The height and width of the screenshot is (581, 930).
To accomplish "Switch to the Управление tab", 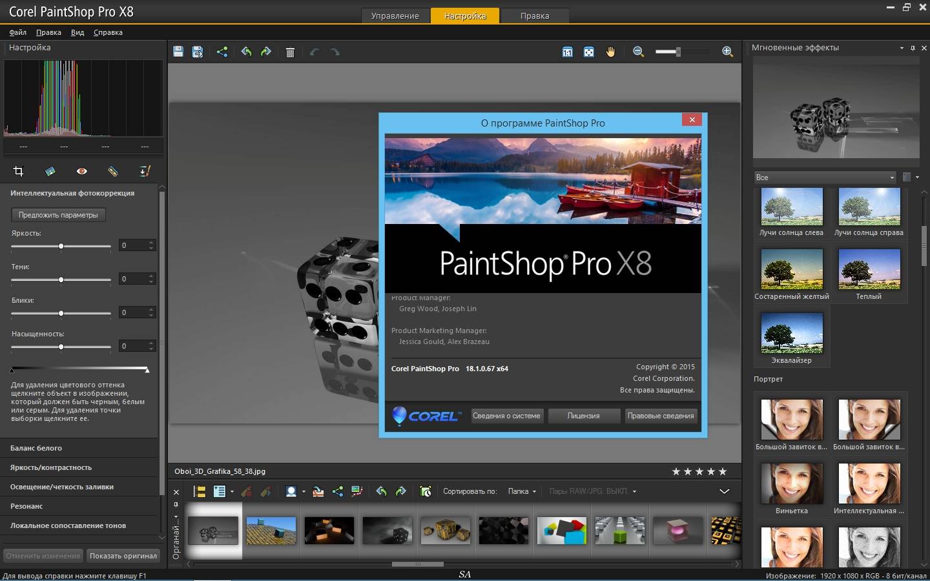I will 395,15.
